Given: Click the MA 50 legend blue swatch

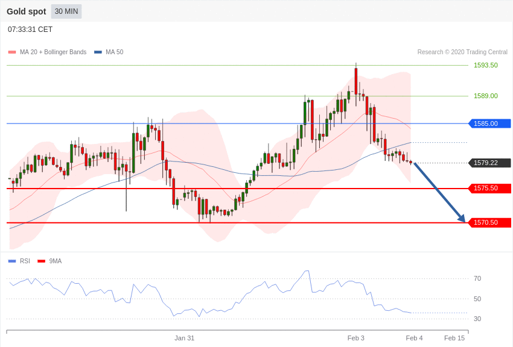Looking at the screenshot, I should pos(98,52).
